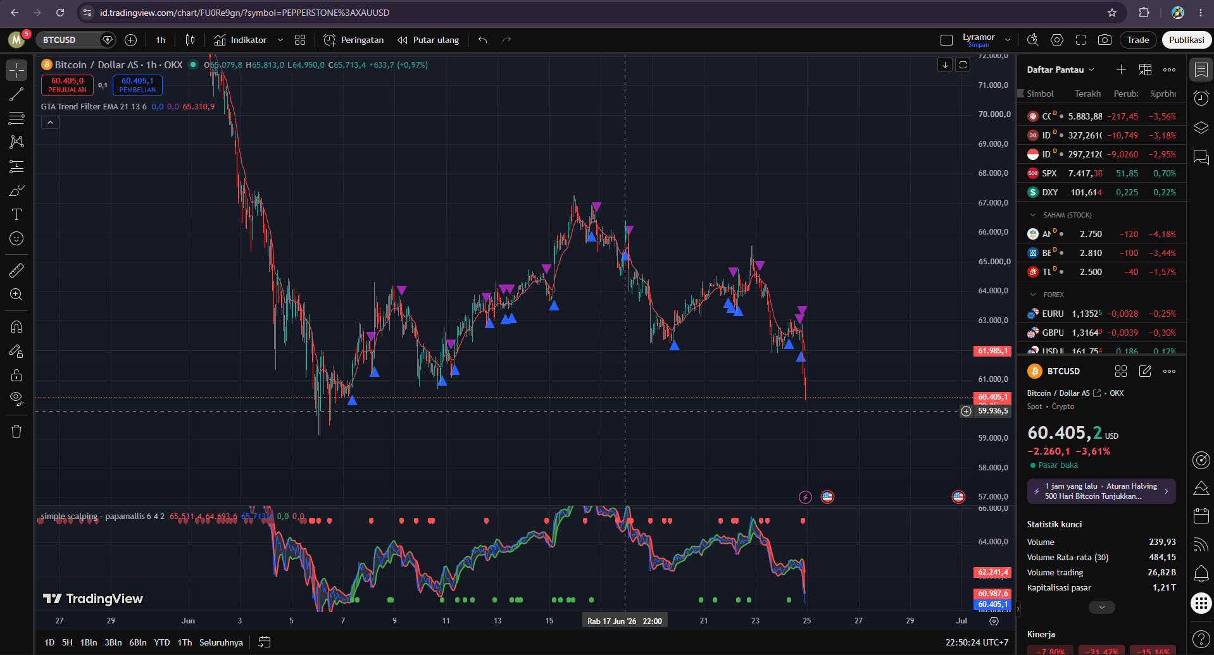Click the red PENJUALAN sell price box
The image size is (1214, 655).
pyautogui.click(x=67, y=85)
